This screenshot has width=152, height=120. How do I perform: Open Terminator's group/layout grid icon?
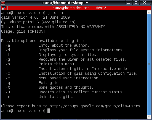(x=4, y=8)
